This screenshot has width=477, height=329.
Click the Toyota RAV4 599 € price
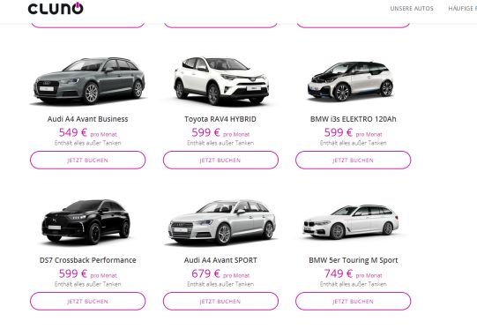[x=205, y=132]
